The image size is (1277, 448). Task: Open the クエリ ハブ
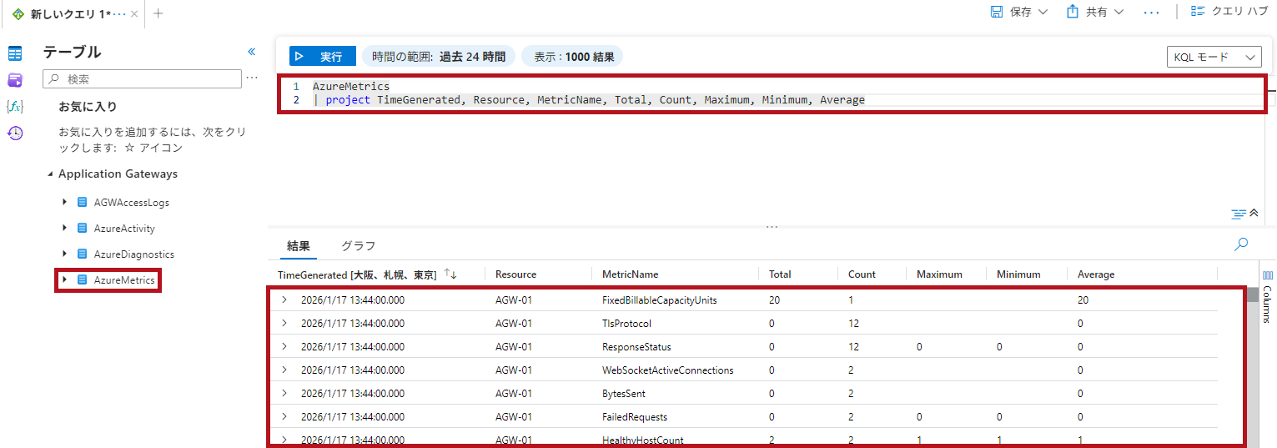pyautogui.click(x=1229, y=12)
